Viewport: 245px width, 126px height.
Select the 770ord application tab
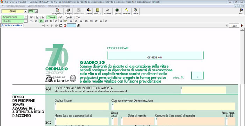(x=52, y=17)
